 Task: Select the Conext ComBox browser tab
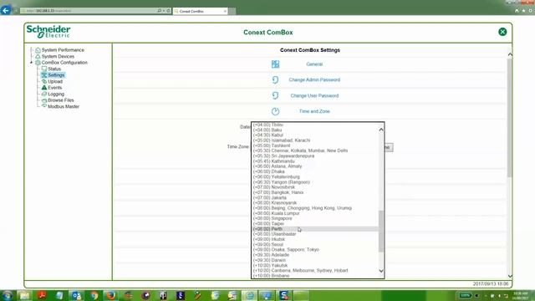coord(201,11)
